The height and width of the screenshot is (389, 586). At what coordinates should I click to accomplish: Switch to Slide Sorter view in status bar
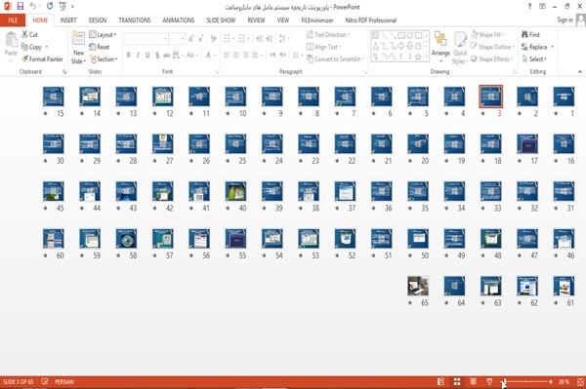click(457, 381)
